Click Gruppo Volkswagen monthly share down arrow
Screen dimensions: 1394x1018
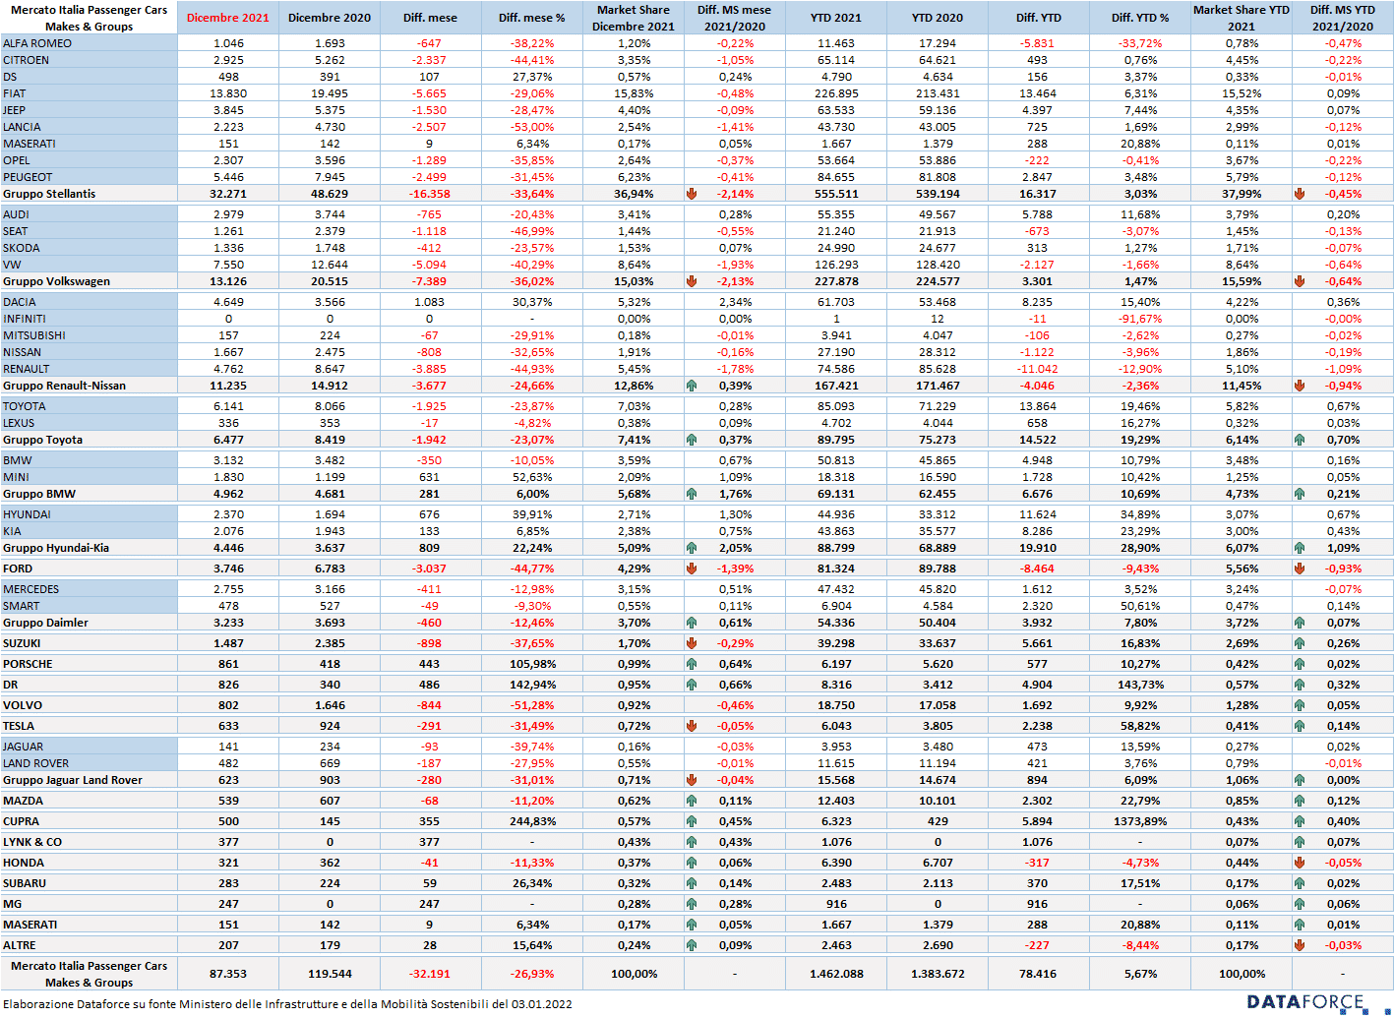click(x=692, y=281)
